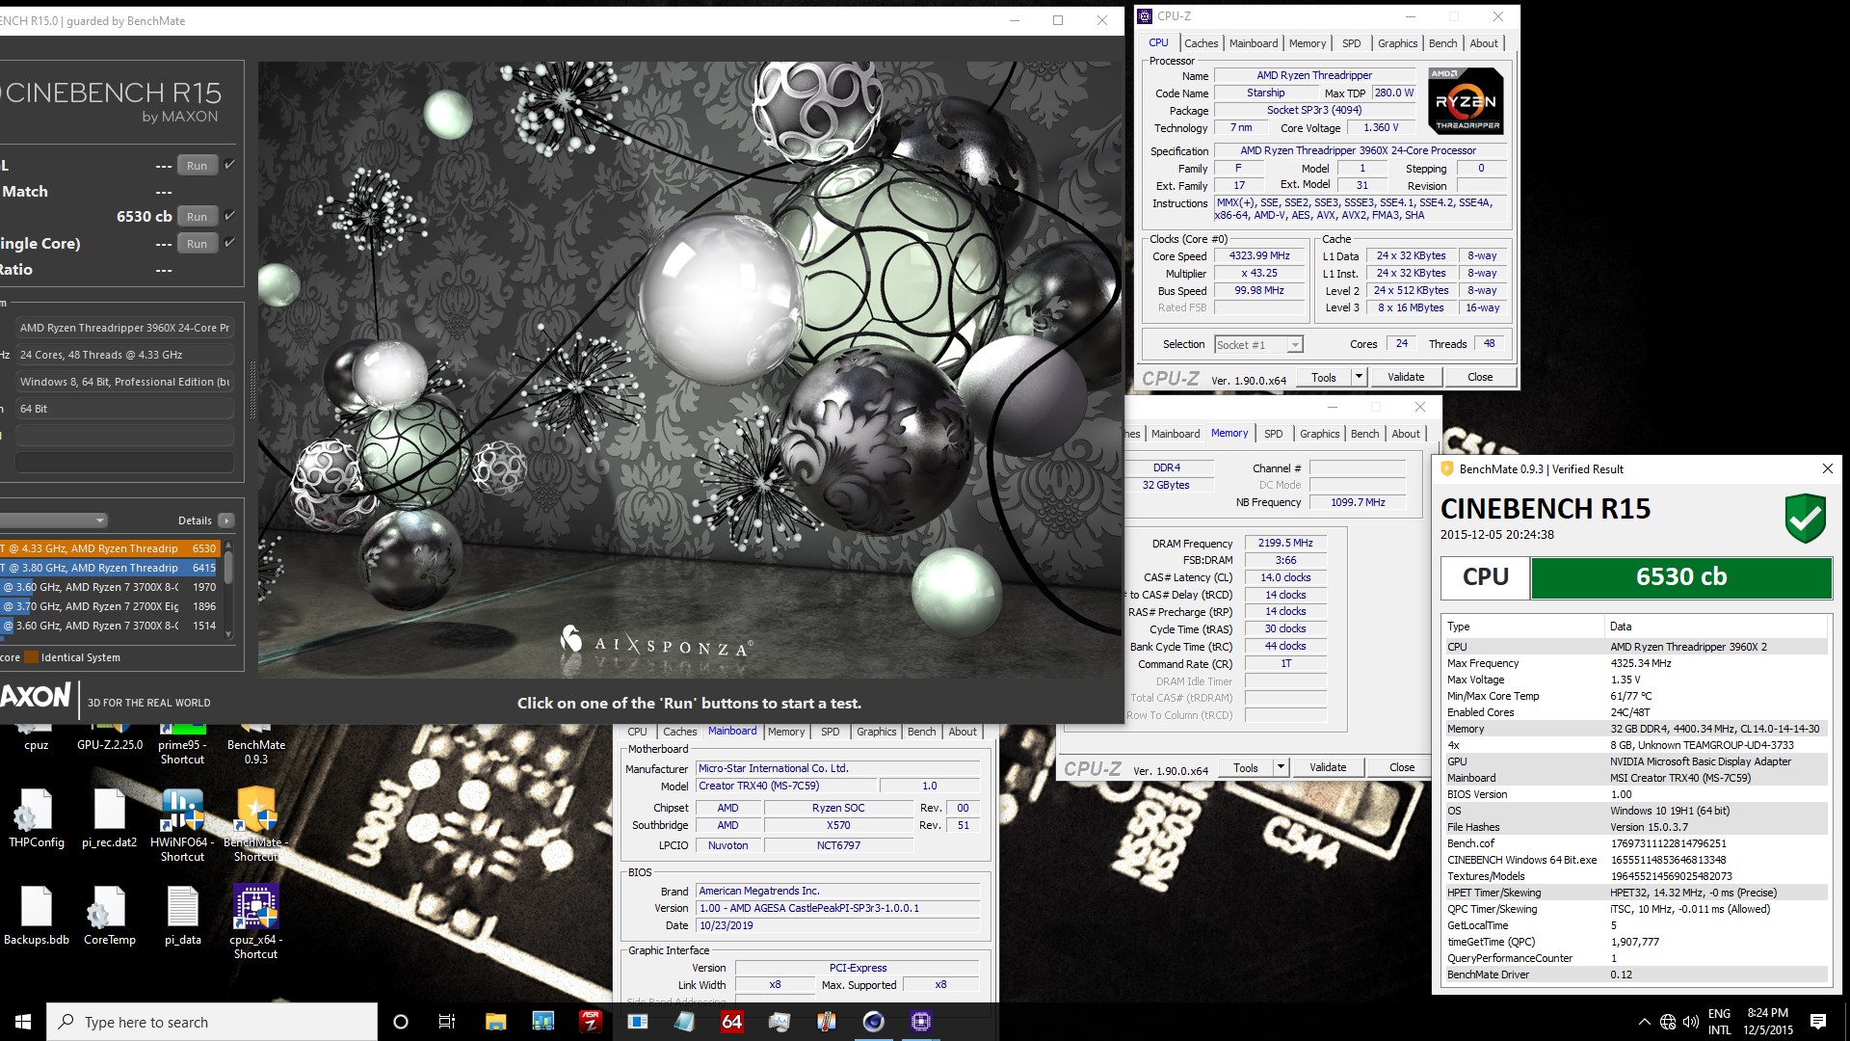Toggle the CPU Single Core test checkmark
This screenshot has height=1041, width=1850.
pos(229,243)
